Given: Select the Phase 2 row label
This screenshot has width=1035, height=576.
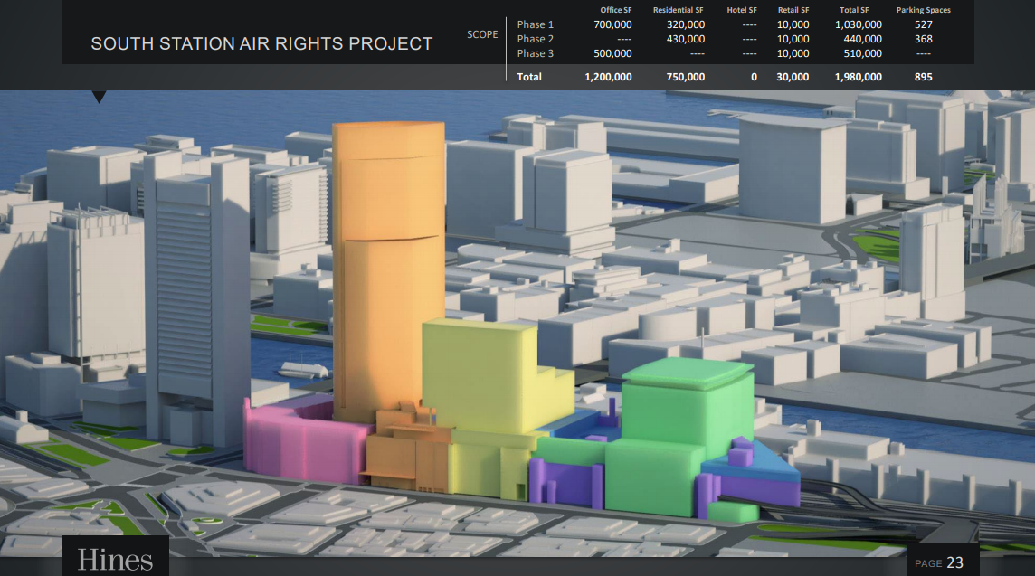Looking at the screenshot, I should pos(535,39).
